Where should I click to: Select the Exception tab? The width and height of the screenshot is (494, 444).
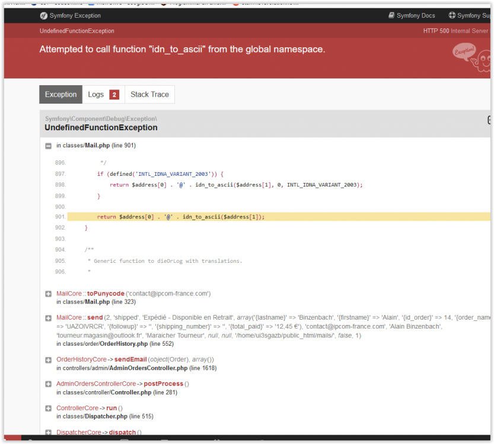(60, 94)
